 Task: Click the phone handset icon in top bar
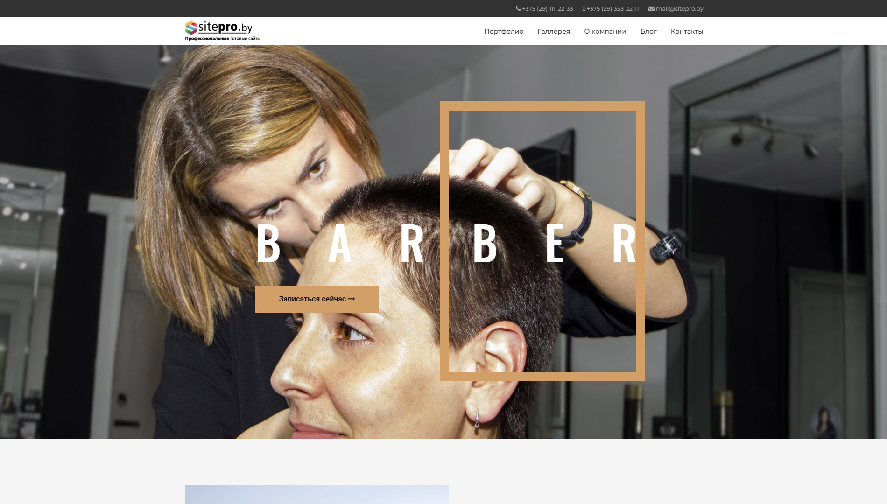pos(518,9)
